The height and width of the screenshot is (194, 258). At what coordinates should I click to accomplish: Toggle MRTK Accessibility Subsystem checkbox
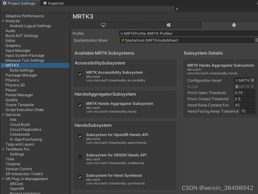click(80, 74)
